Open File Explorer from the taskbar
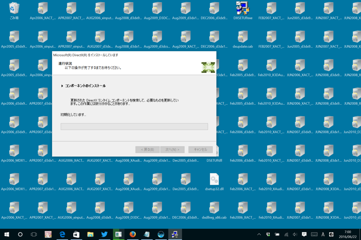361x240 pixels. (x=90, y=234)
